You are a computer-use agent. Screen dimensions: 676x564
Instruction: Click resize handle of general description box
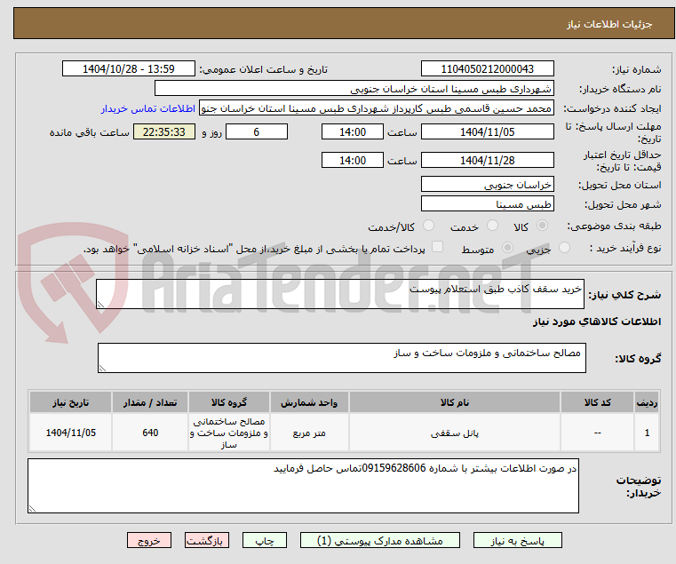(x=101, y=305)
